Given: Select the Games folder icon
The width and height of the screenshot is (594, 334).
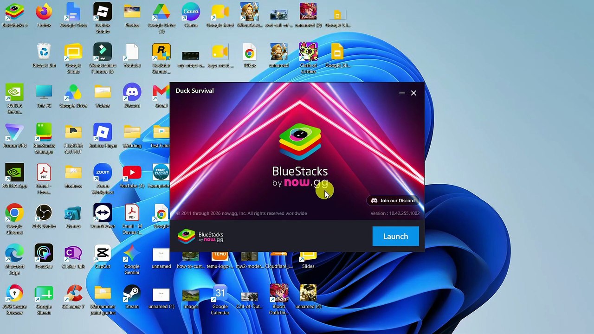Looking at the screenshot, I should click(73, 217).
